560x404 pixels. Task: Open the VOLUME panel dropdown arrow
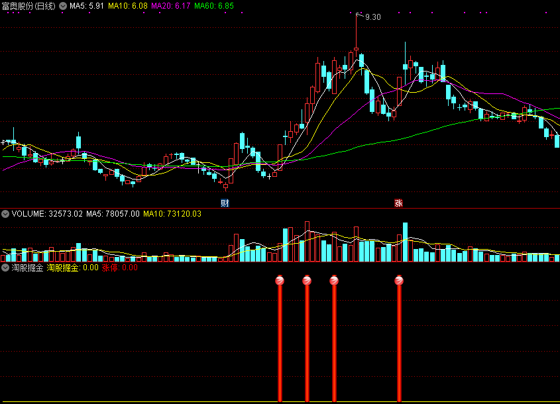(5, 214)
